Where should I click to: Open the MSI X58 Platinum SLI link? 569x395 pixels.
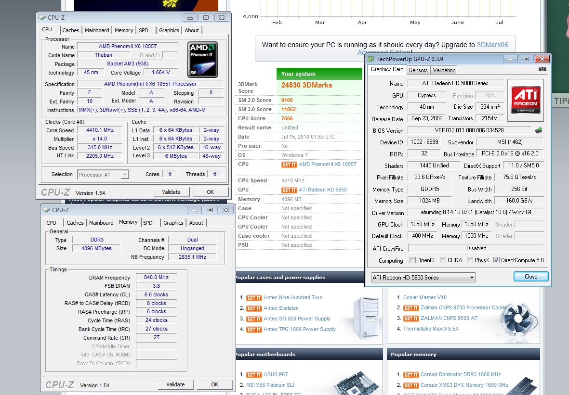point(270,385)
